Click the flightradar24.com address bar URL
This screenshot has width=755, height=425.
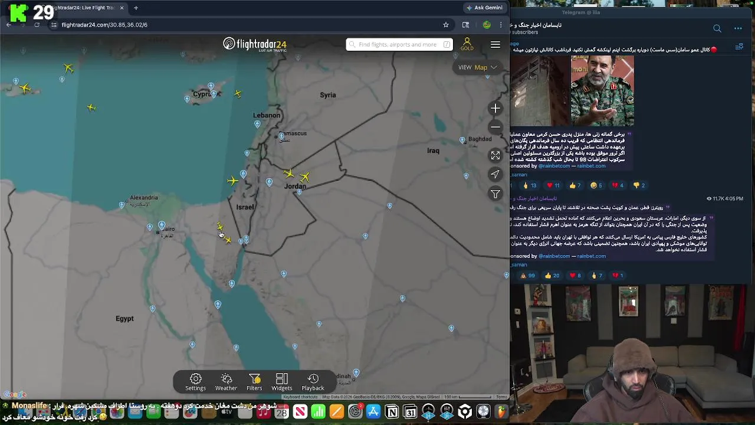coord(104,25)
